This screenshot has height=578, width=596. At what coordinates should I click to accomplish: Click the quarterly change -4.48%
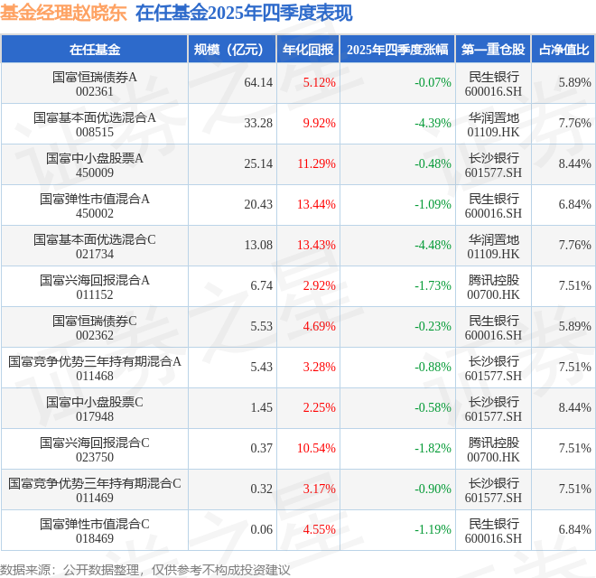point(433,246)
